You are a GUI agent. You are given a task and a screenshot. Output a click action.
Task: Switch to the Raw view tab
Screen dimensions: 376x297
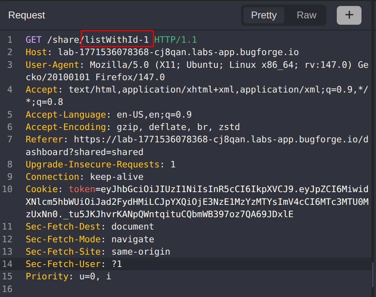(x=306, y=16)
